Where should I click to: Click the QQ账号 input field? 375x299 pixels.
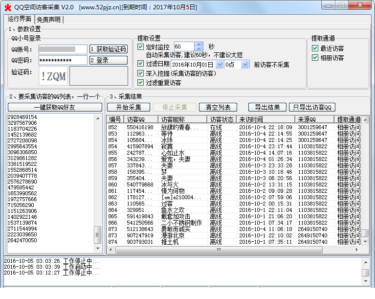(63, 49)
